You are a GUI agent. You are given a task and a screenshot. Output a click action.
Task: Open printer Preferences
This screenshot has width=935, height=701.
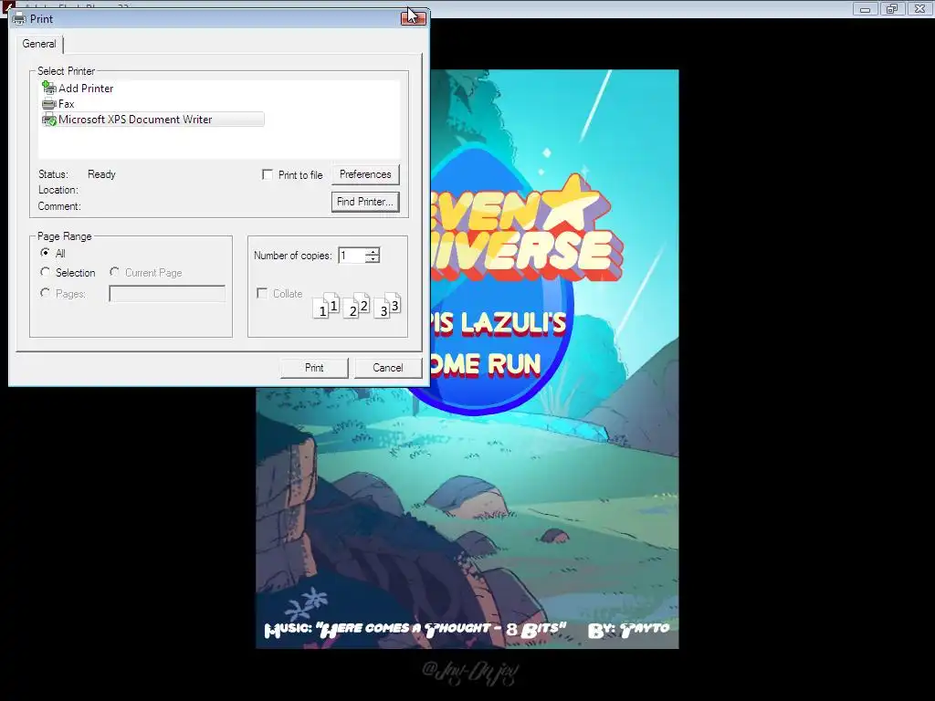pos(365,174)
